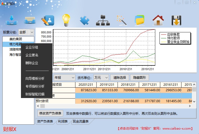Click the 修改资产负债表 button
Image resolution: width=199 pixels, height=134 pixels.
click(x=51, y=113)
